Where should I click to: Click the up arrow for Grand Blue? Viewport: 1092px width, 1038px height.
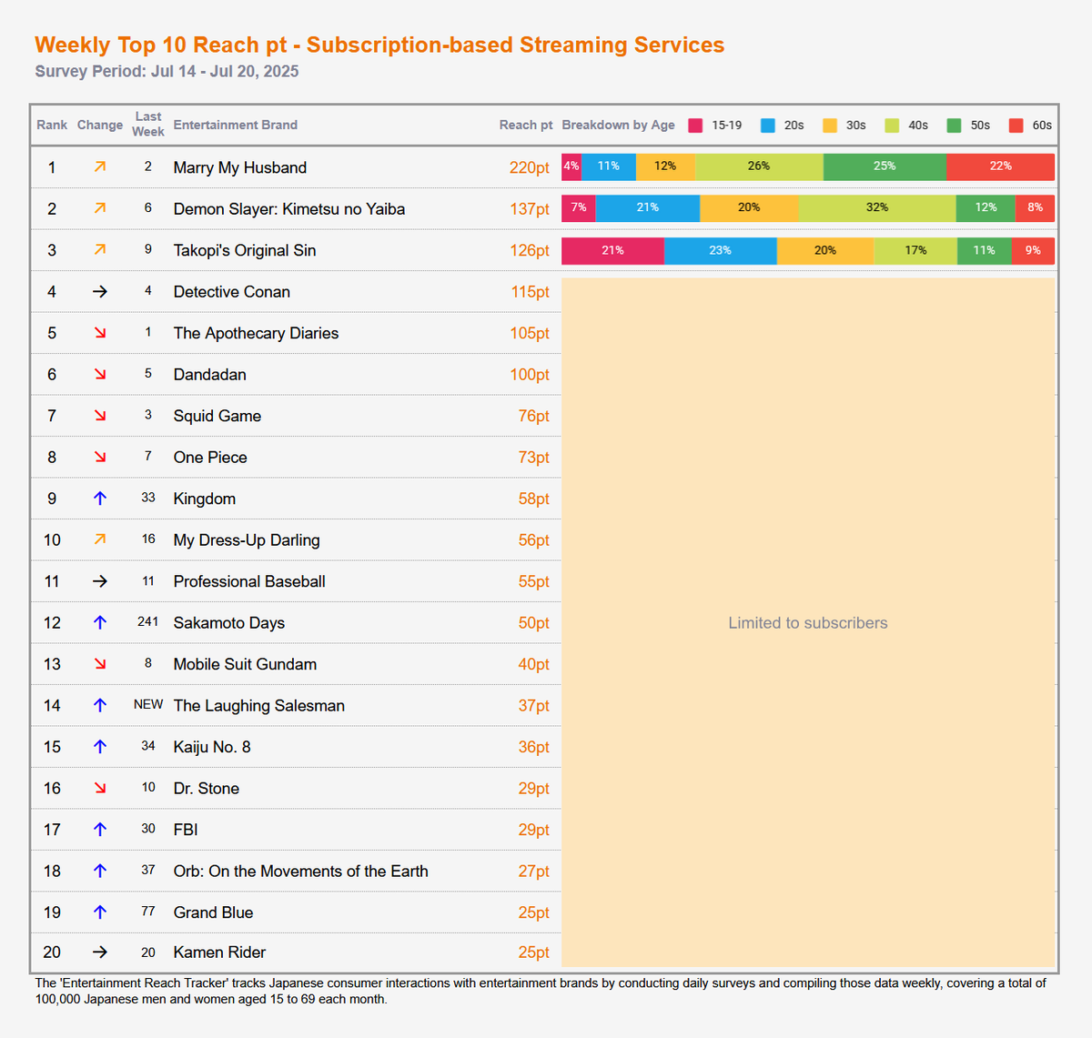click(x=100, y=912)
